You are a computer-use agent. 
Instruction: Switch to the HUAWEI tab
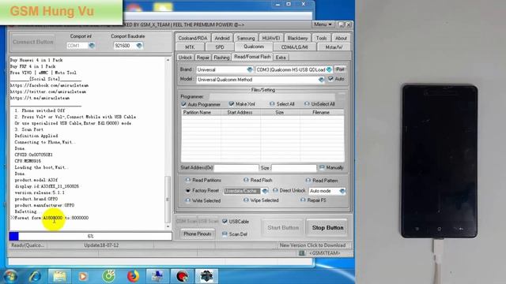click(x=270, y=38)
